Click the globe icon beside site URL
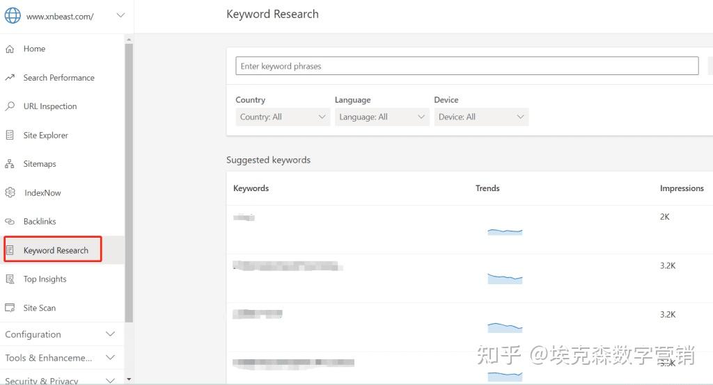The image size is (713, 385). 13,15
